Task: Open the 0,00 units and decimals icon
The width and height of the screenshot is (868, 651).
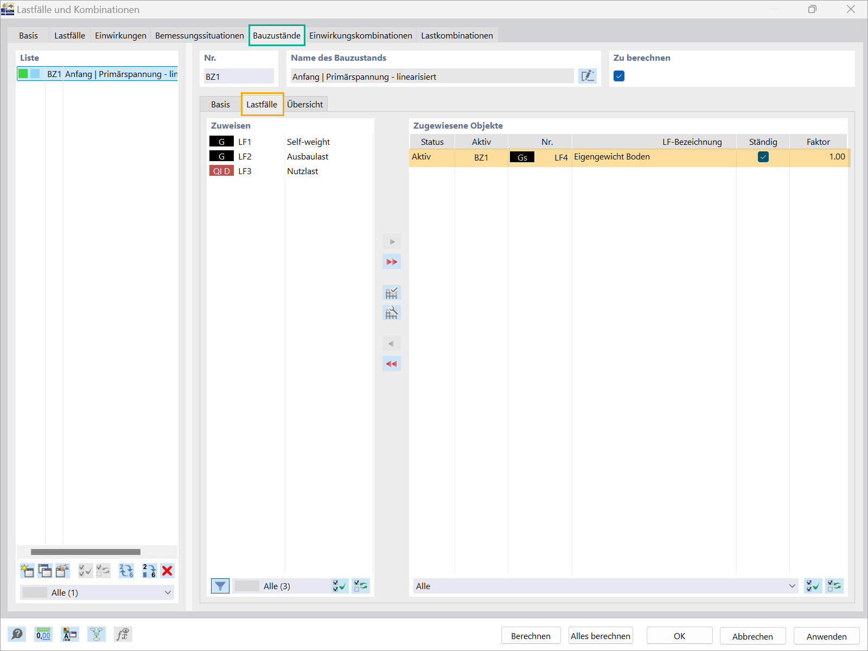Action: coord(43,634)
